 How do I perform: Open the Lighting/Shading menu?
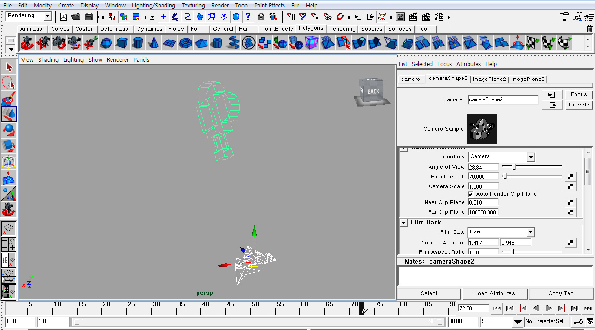(x=153, y=5)
